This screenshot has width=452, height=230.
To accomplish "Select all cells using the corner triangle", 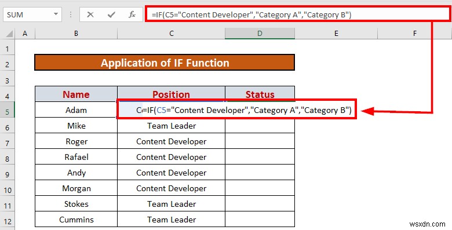I will tap(9, 34).
